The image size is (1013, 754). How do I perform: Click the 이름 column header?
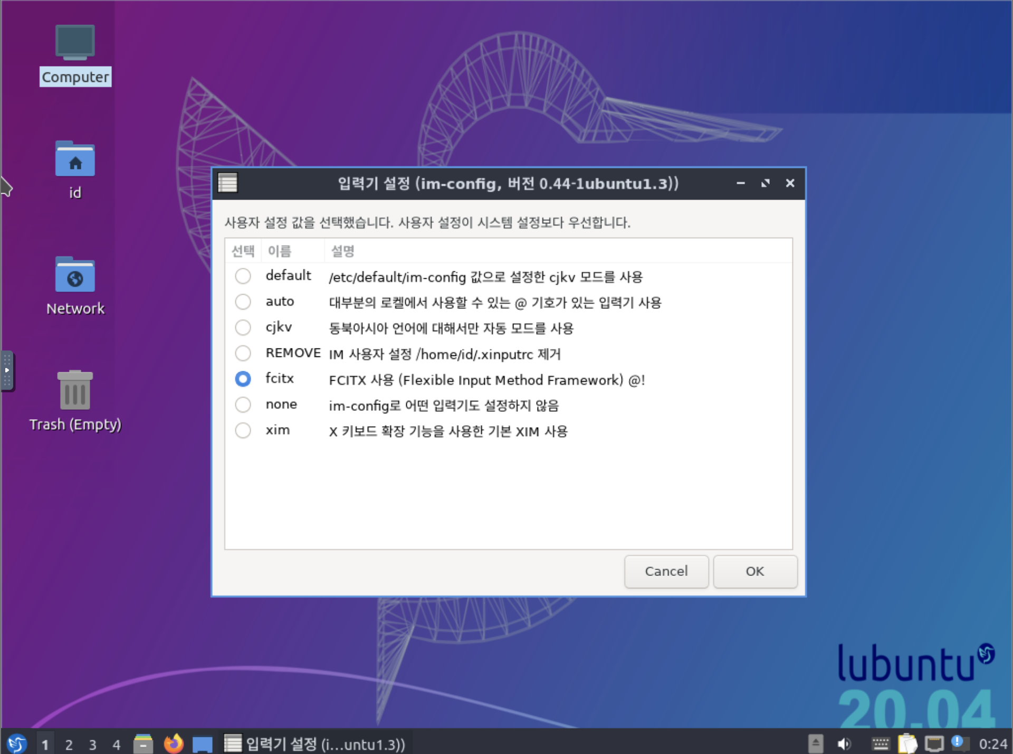[293, 251]
